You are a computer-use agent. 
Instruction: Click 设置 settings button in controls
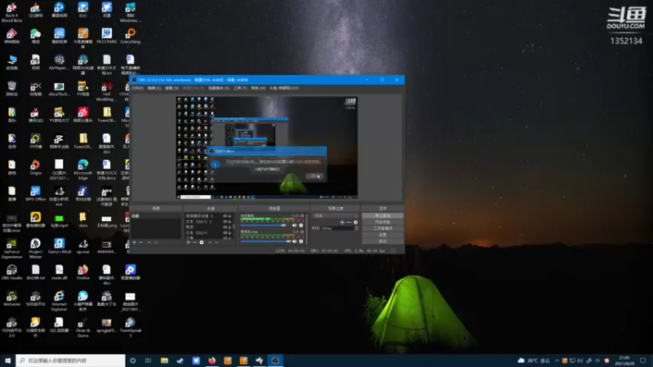coord(382,235)
